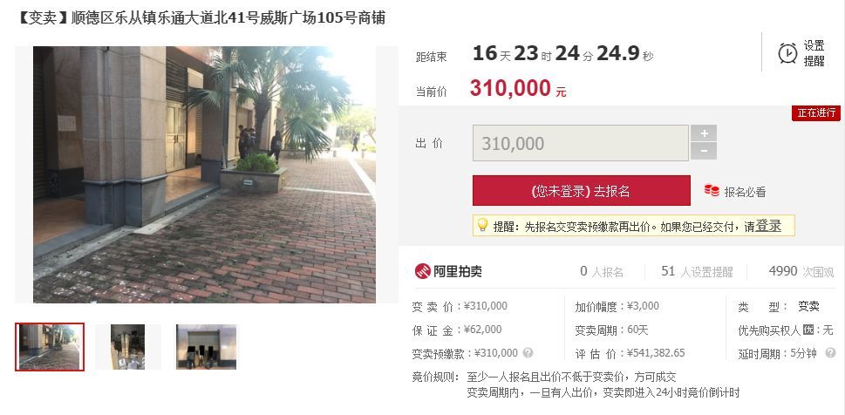Select the third storefront thumbnail
Screen dimensions: 845x415
pyautogui.click(x=206, y=347)
